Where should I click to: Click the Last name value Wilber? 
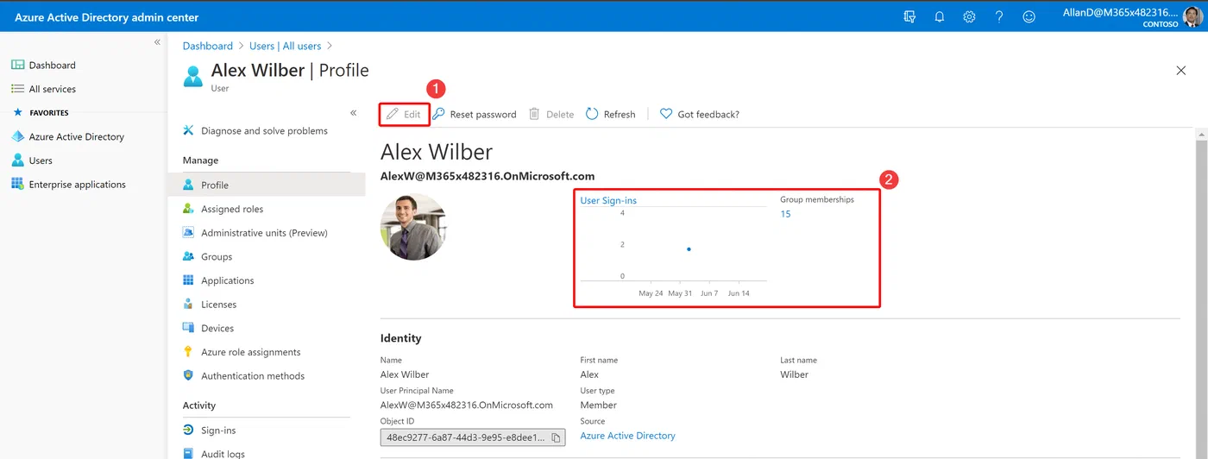794,374
